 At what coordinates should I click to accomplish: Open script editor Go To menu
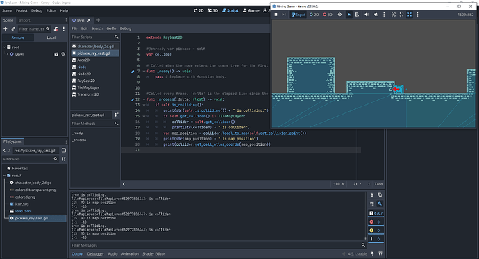111,28
